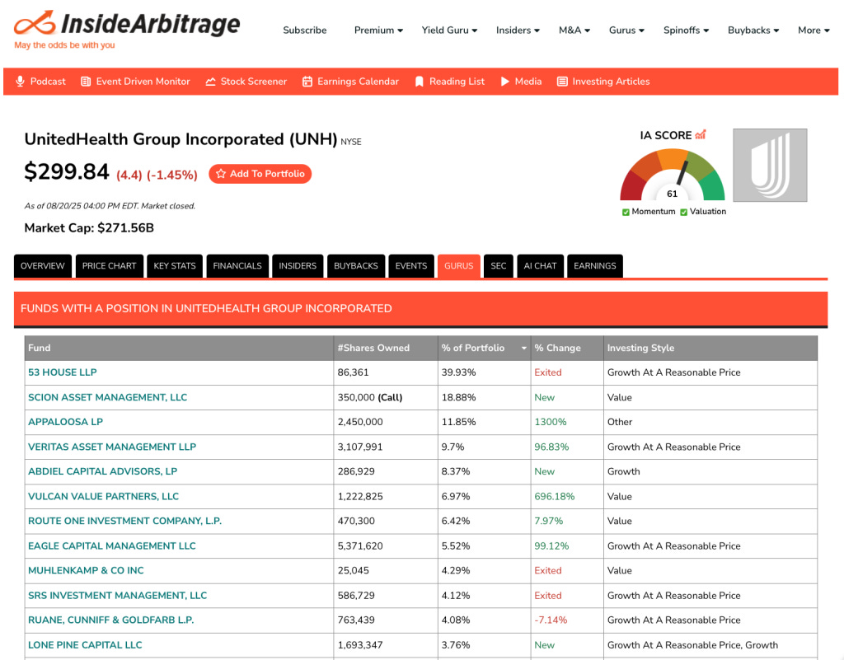The width and height of the screenshot is (844, 660).
Task: Toggle the Momentum checkbox
Action: [x=626, y=212]
